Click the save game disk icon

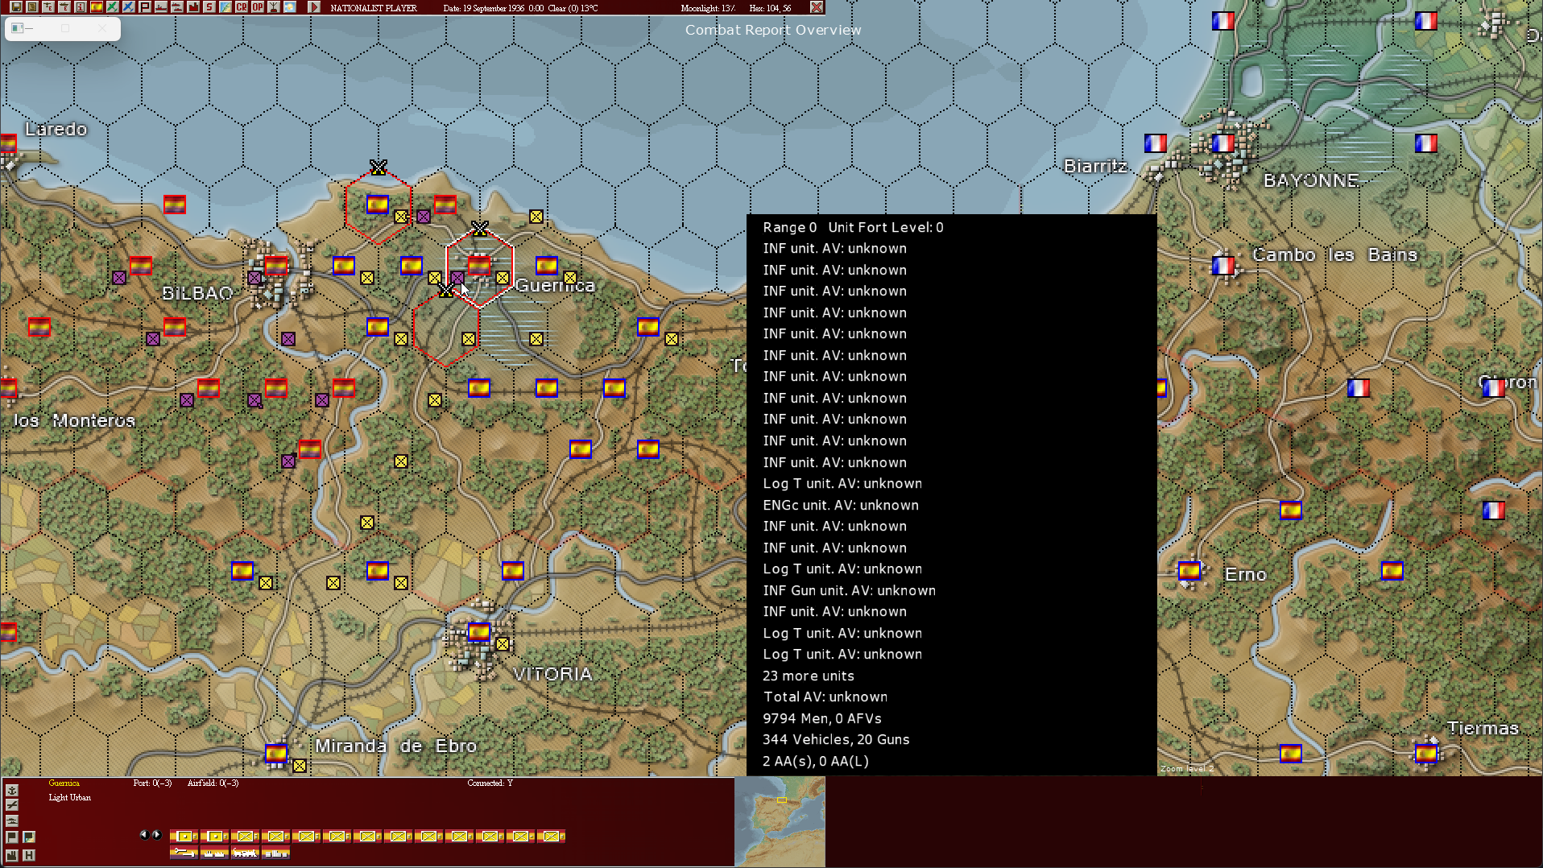16,7
